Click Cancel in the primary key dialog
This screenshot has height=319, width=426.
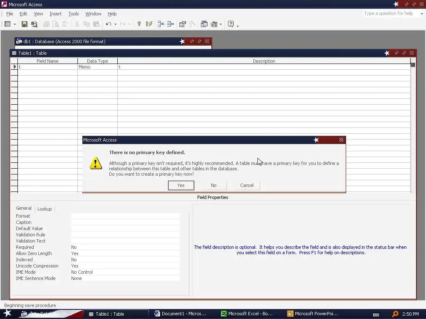click(247, 185)
